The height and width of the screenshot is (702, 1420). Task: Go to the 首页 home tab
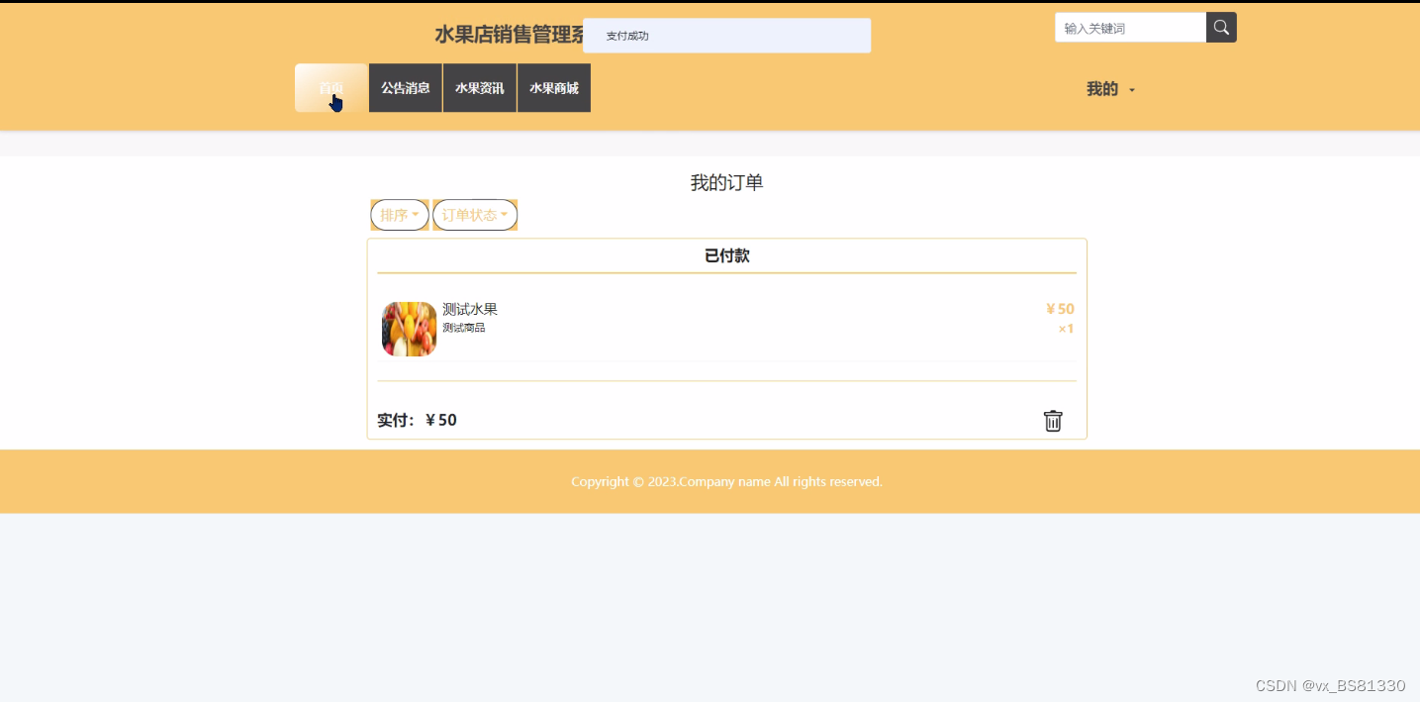(331, 88)
